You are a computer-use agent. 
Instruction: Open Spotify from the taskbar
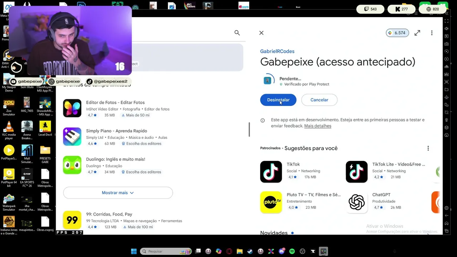[292, 251]
